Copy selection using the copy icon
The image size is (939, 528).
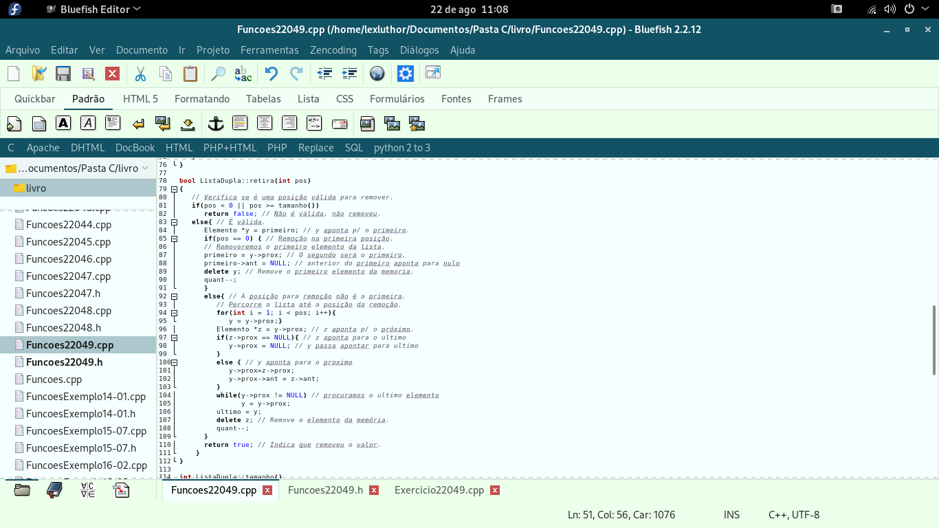166,74
